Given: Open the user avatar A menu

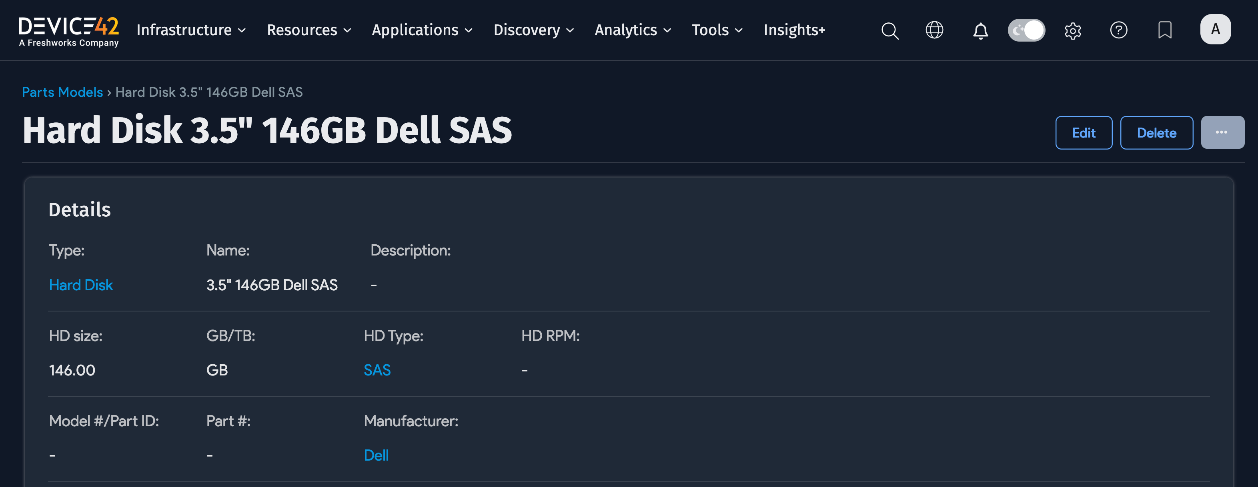Looking at the screenshot, I should click(1215, 29).
